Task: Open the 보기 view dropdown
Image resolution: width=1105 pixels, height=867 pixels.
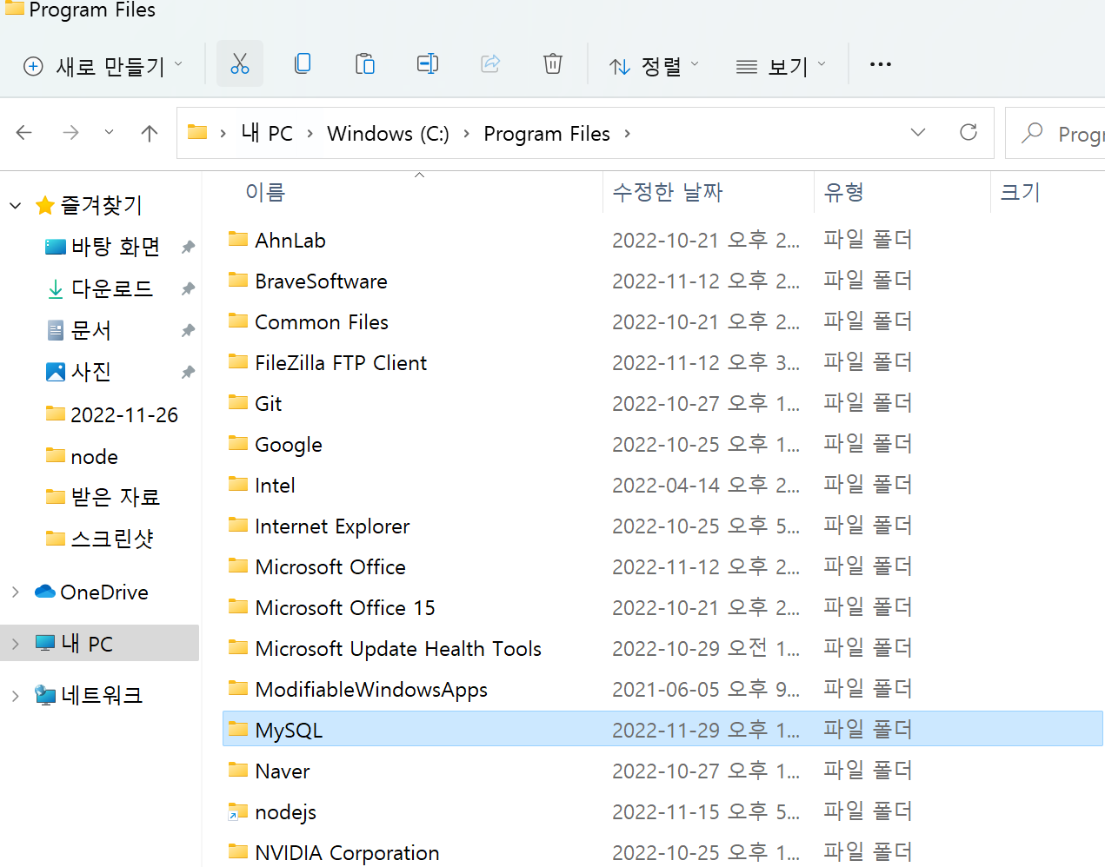Action: [781, 66]
